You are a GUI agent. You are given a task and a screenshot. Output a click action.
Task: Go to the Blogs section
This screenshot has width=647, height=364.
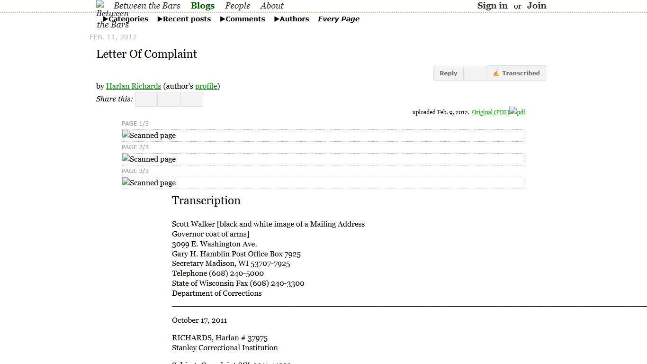click(x=203, y=6)
